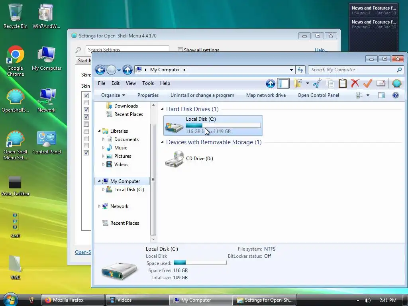Click the Back arrow in Explorer
The width and height of the screenshot is (408, 306).
[x=100, y=70]
